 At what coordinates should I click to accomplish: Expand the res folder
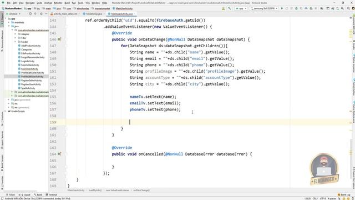click(x=9, y=104)
